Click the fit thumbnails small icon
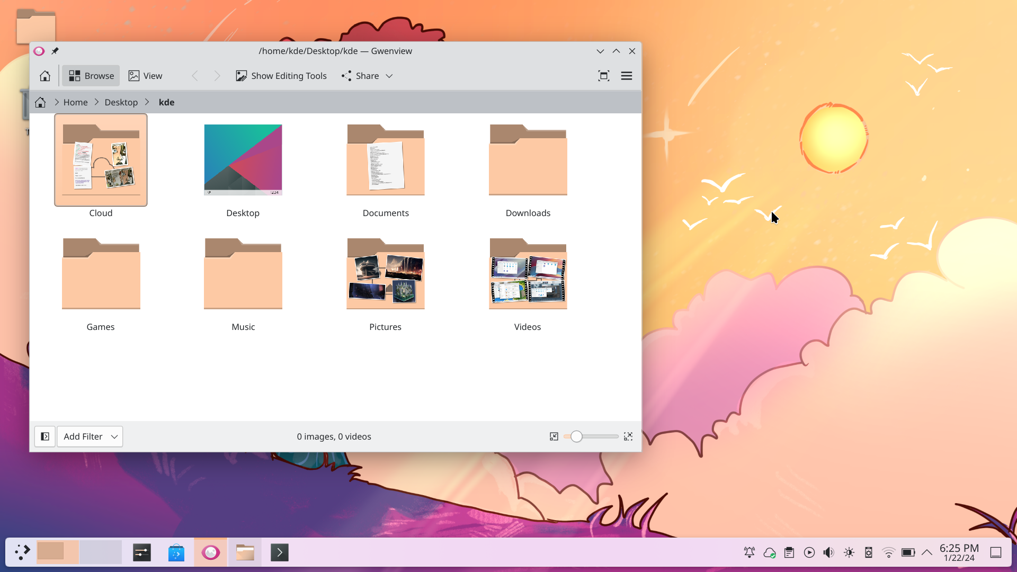The height and width of the screenshot is (572, 1017). 554,436
